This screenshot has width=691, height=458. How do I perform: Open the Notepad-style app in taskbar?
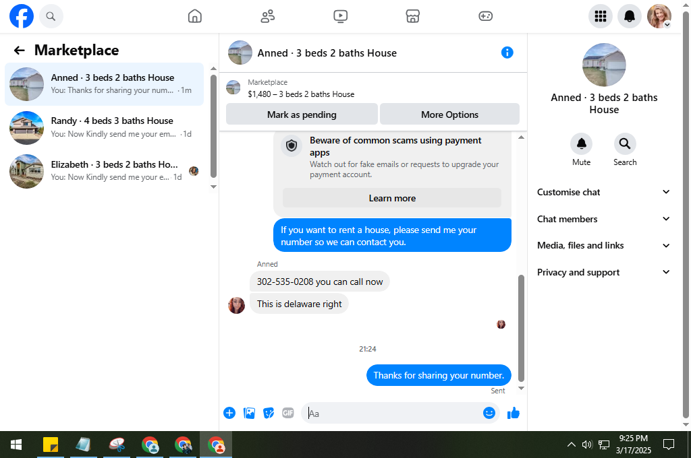click(x=83, y=445)
